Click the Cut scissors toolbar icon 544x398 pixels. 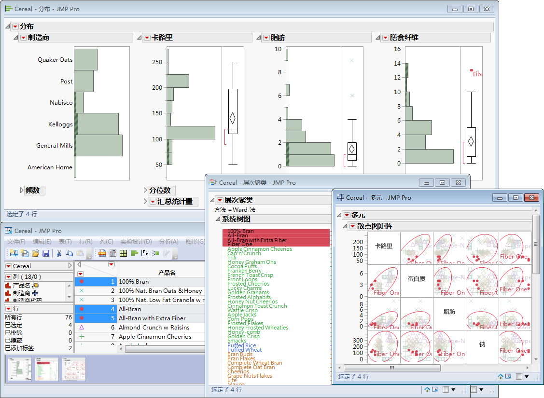coord(59,253)
